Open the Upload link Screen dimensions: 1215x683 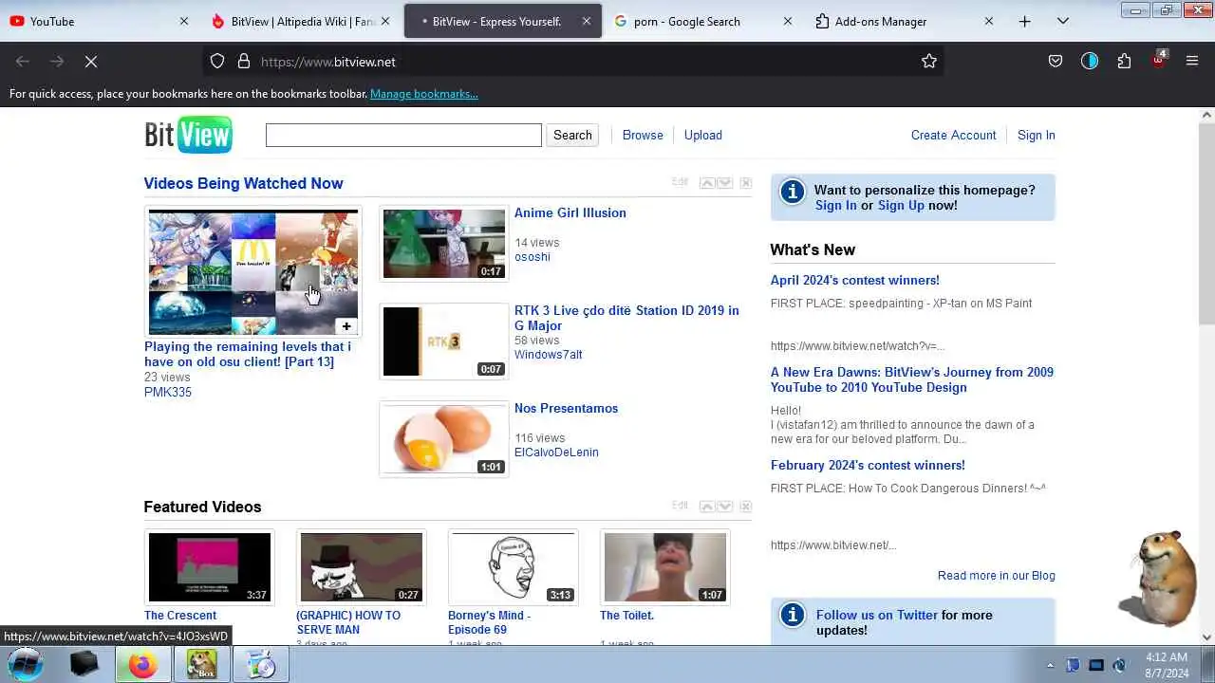tap(703, 135)
